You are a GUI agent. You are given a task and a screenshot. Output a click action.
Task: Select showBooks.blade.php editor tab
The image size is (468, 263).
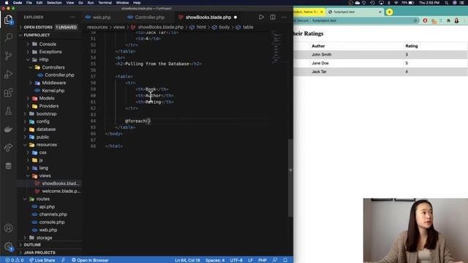pos(208,18)
